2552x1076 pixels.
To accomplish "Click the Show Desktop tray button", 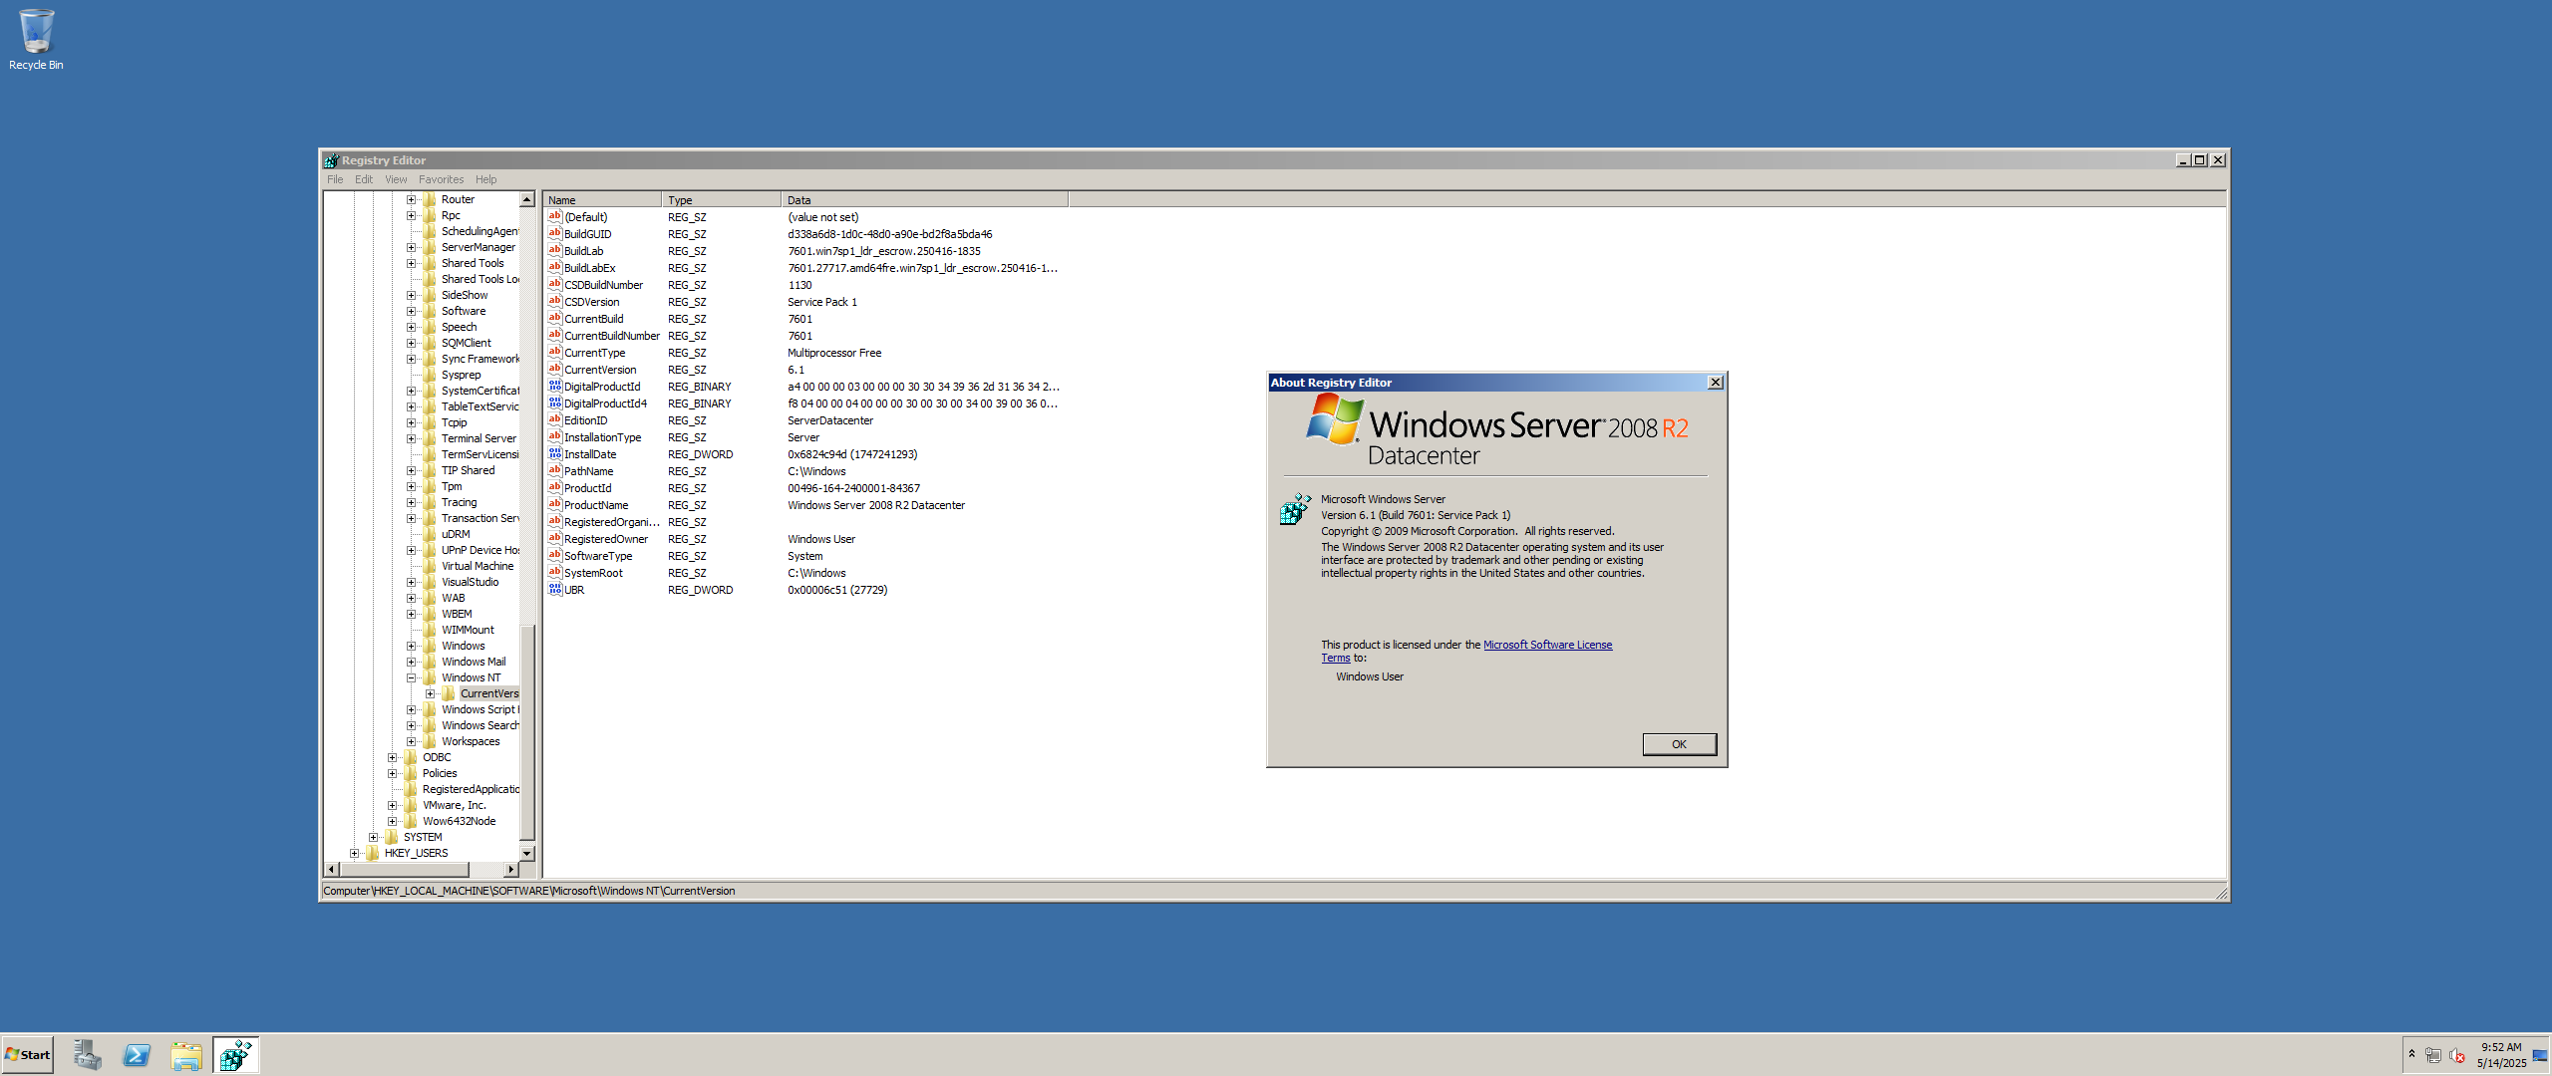I will [x=2540, y=1055].
